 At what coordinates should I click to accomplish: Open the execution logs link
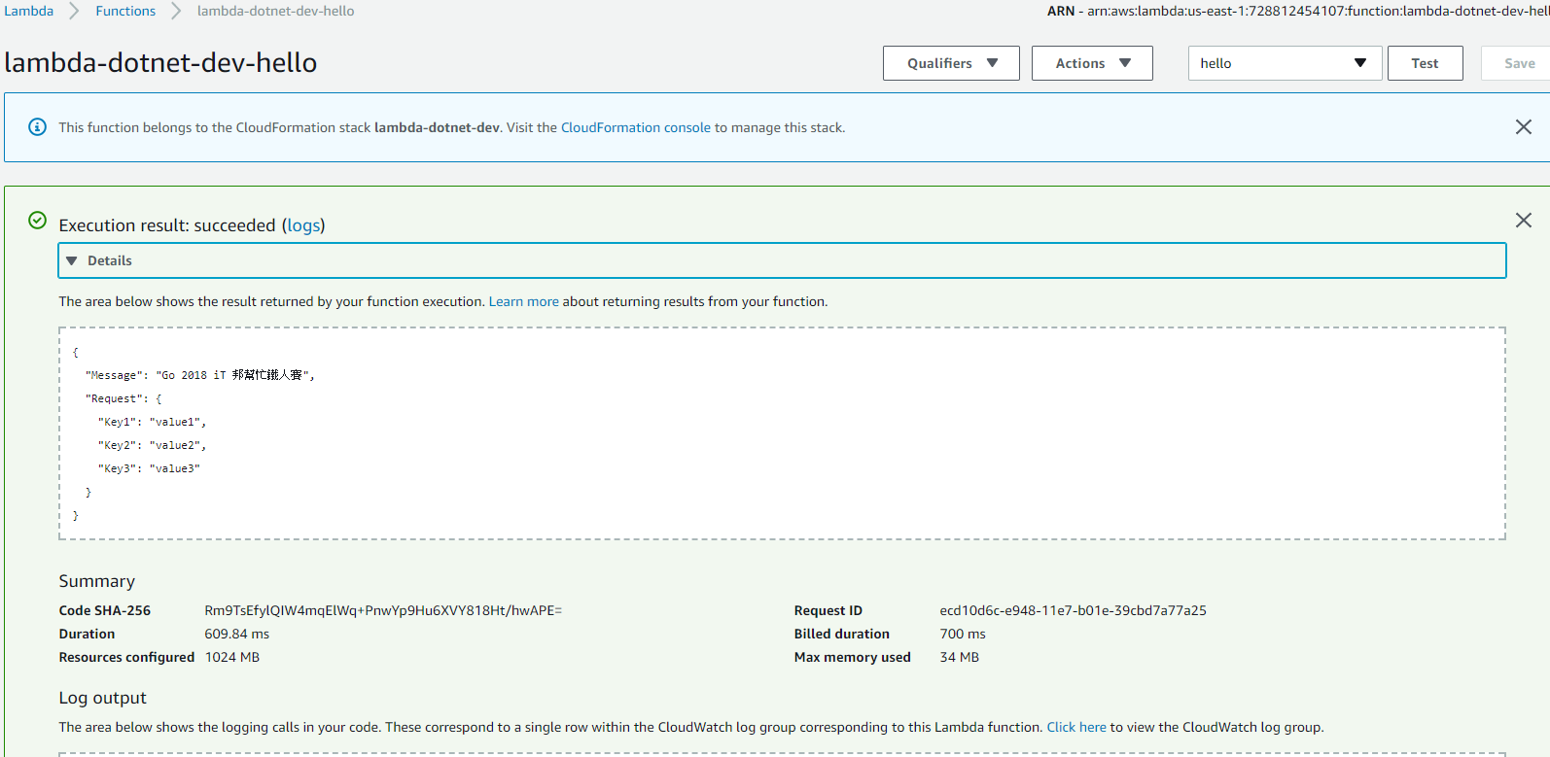pos(303,225)
